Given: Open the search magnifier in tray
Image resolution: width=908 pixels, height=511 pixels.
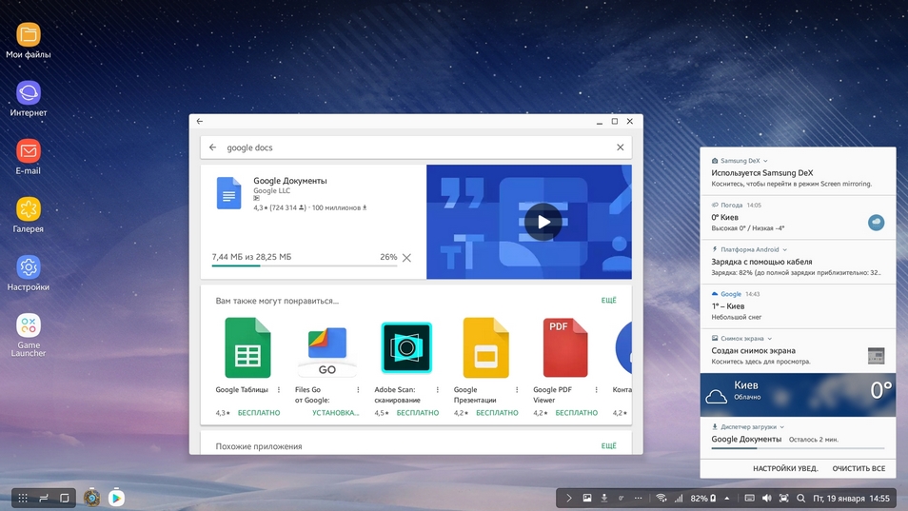Looking at the screenshot, I should coord(800,499).
